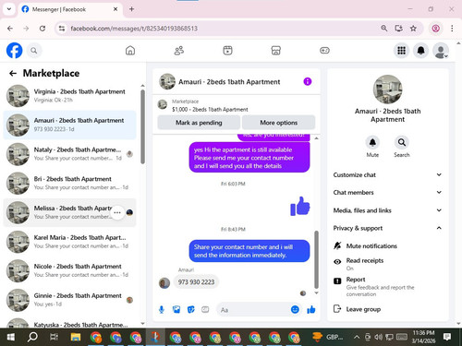Go back in browser history

click(x=10, y=29)
